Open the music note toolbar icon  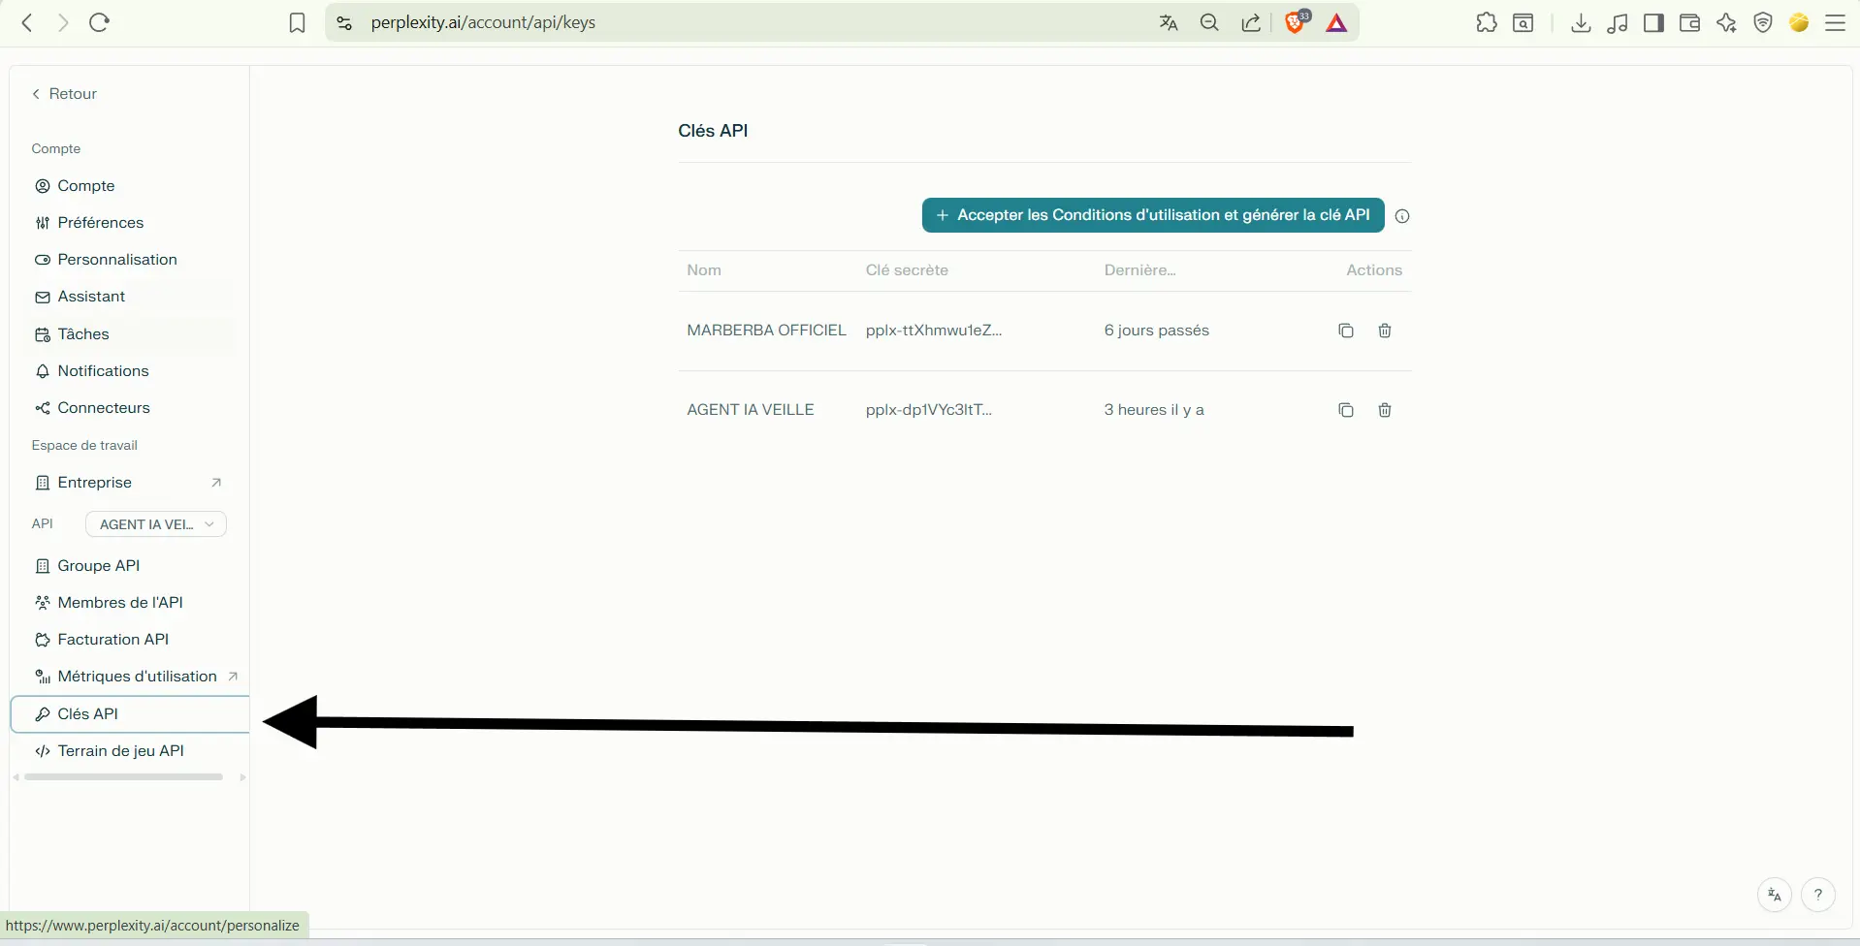click(x=1618, y=22)
